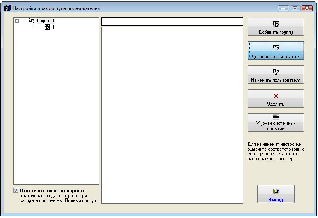Click the application icon in the title bar
The image size is (318, 218).
tap(7, 8)
